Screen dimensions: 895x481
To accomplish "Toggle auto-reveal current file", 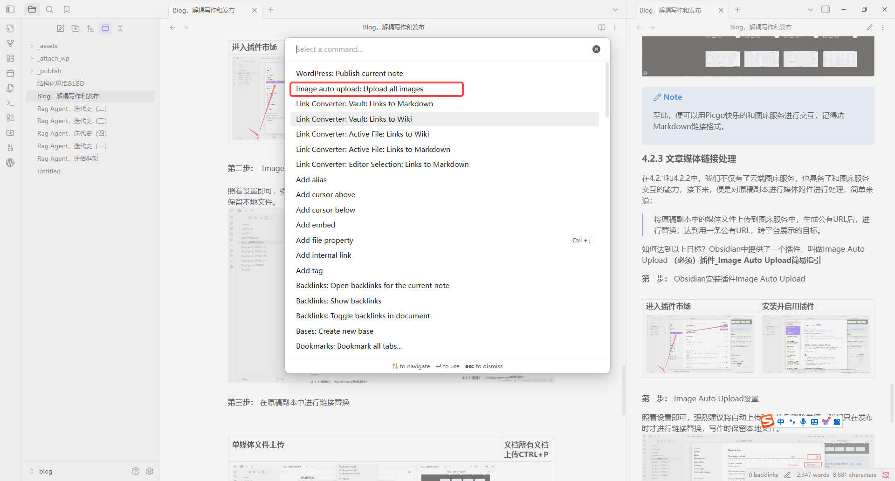I will [x=105, y=28].
